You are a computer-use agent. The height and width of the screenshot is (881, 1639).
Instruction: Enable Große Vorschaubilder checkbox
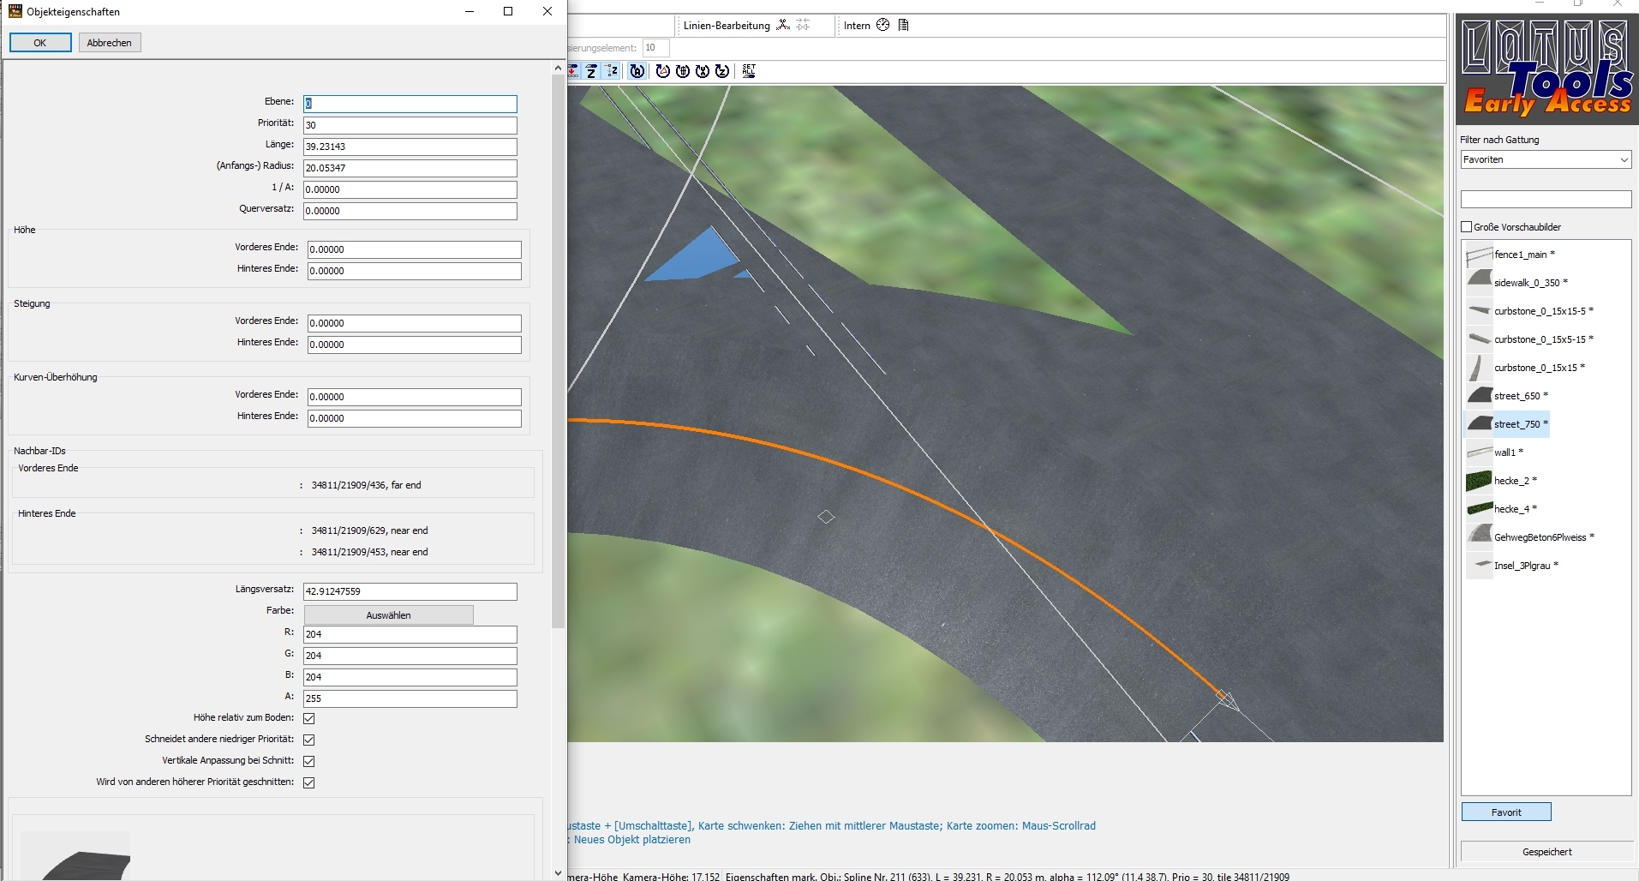1467,227
